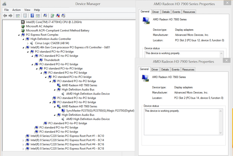This screenshot has height=156, width=233.
Task: Open the Help menu
Action: click(x=37, y=10)
